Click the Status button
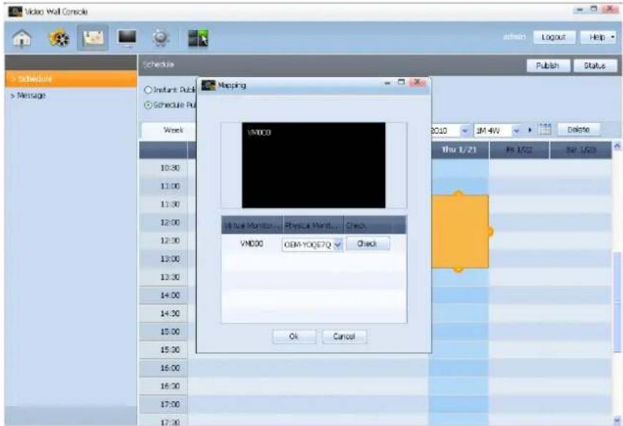Screen dimensions: 623x426 click(594, 66)
